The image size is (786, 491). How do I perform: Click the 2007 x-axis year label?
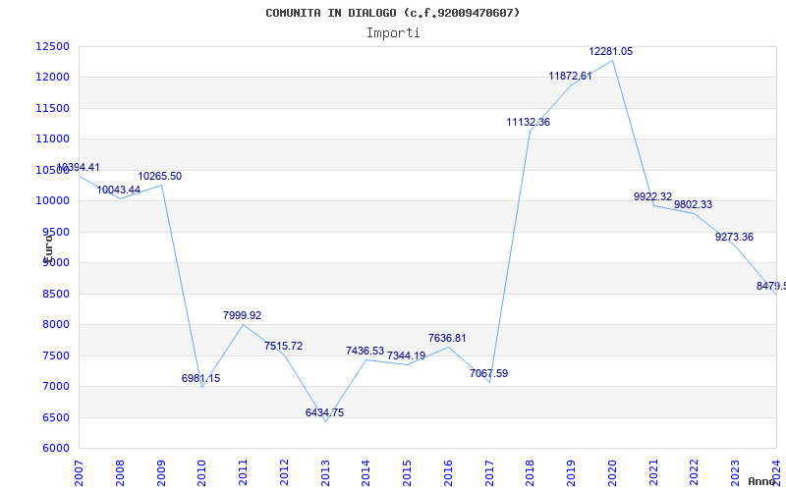(79, 473)
